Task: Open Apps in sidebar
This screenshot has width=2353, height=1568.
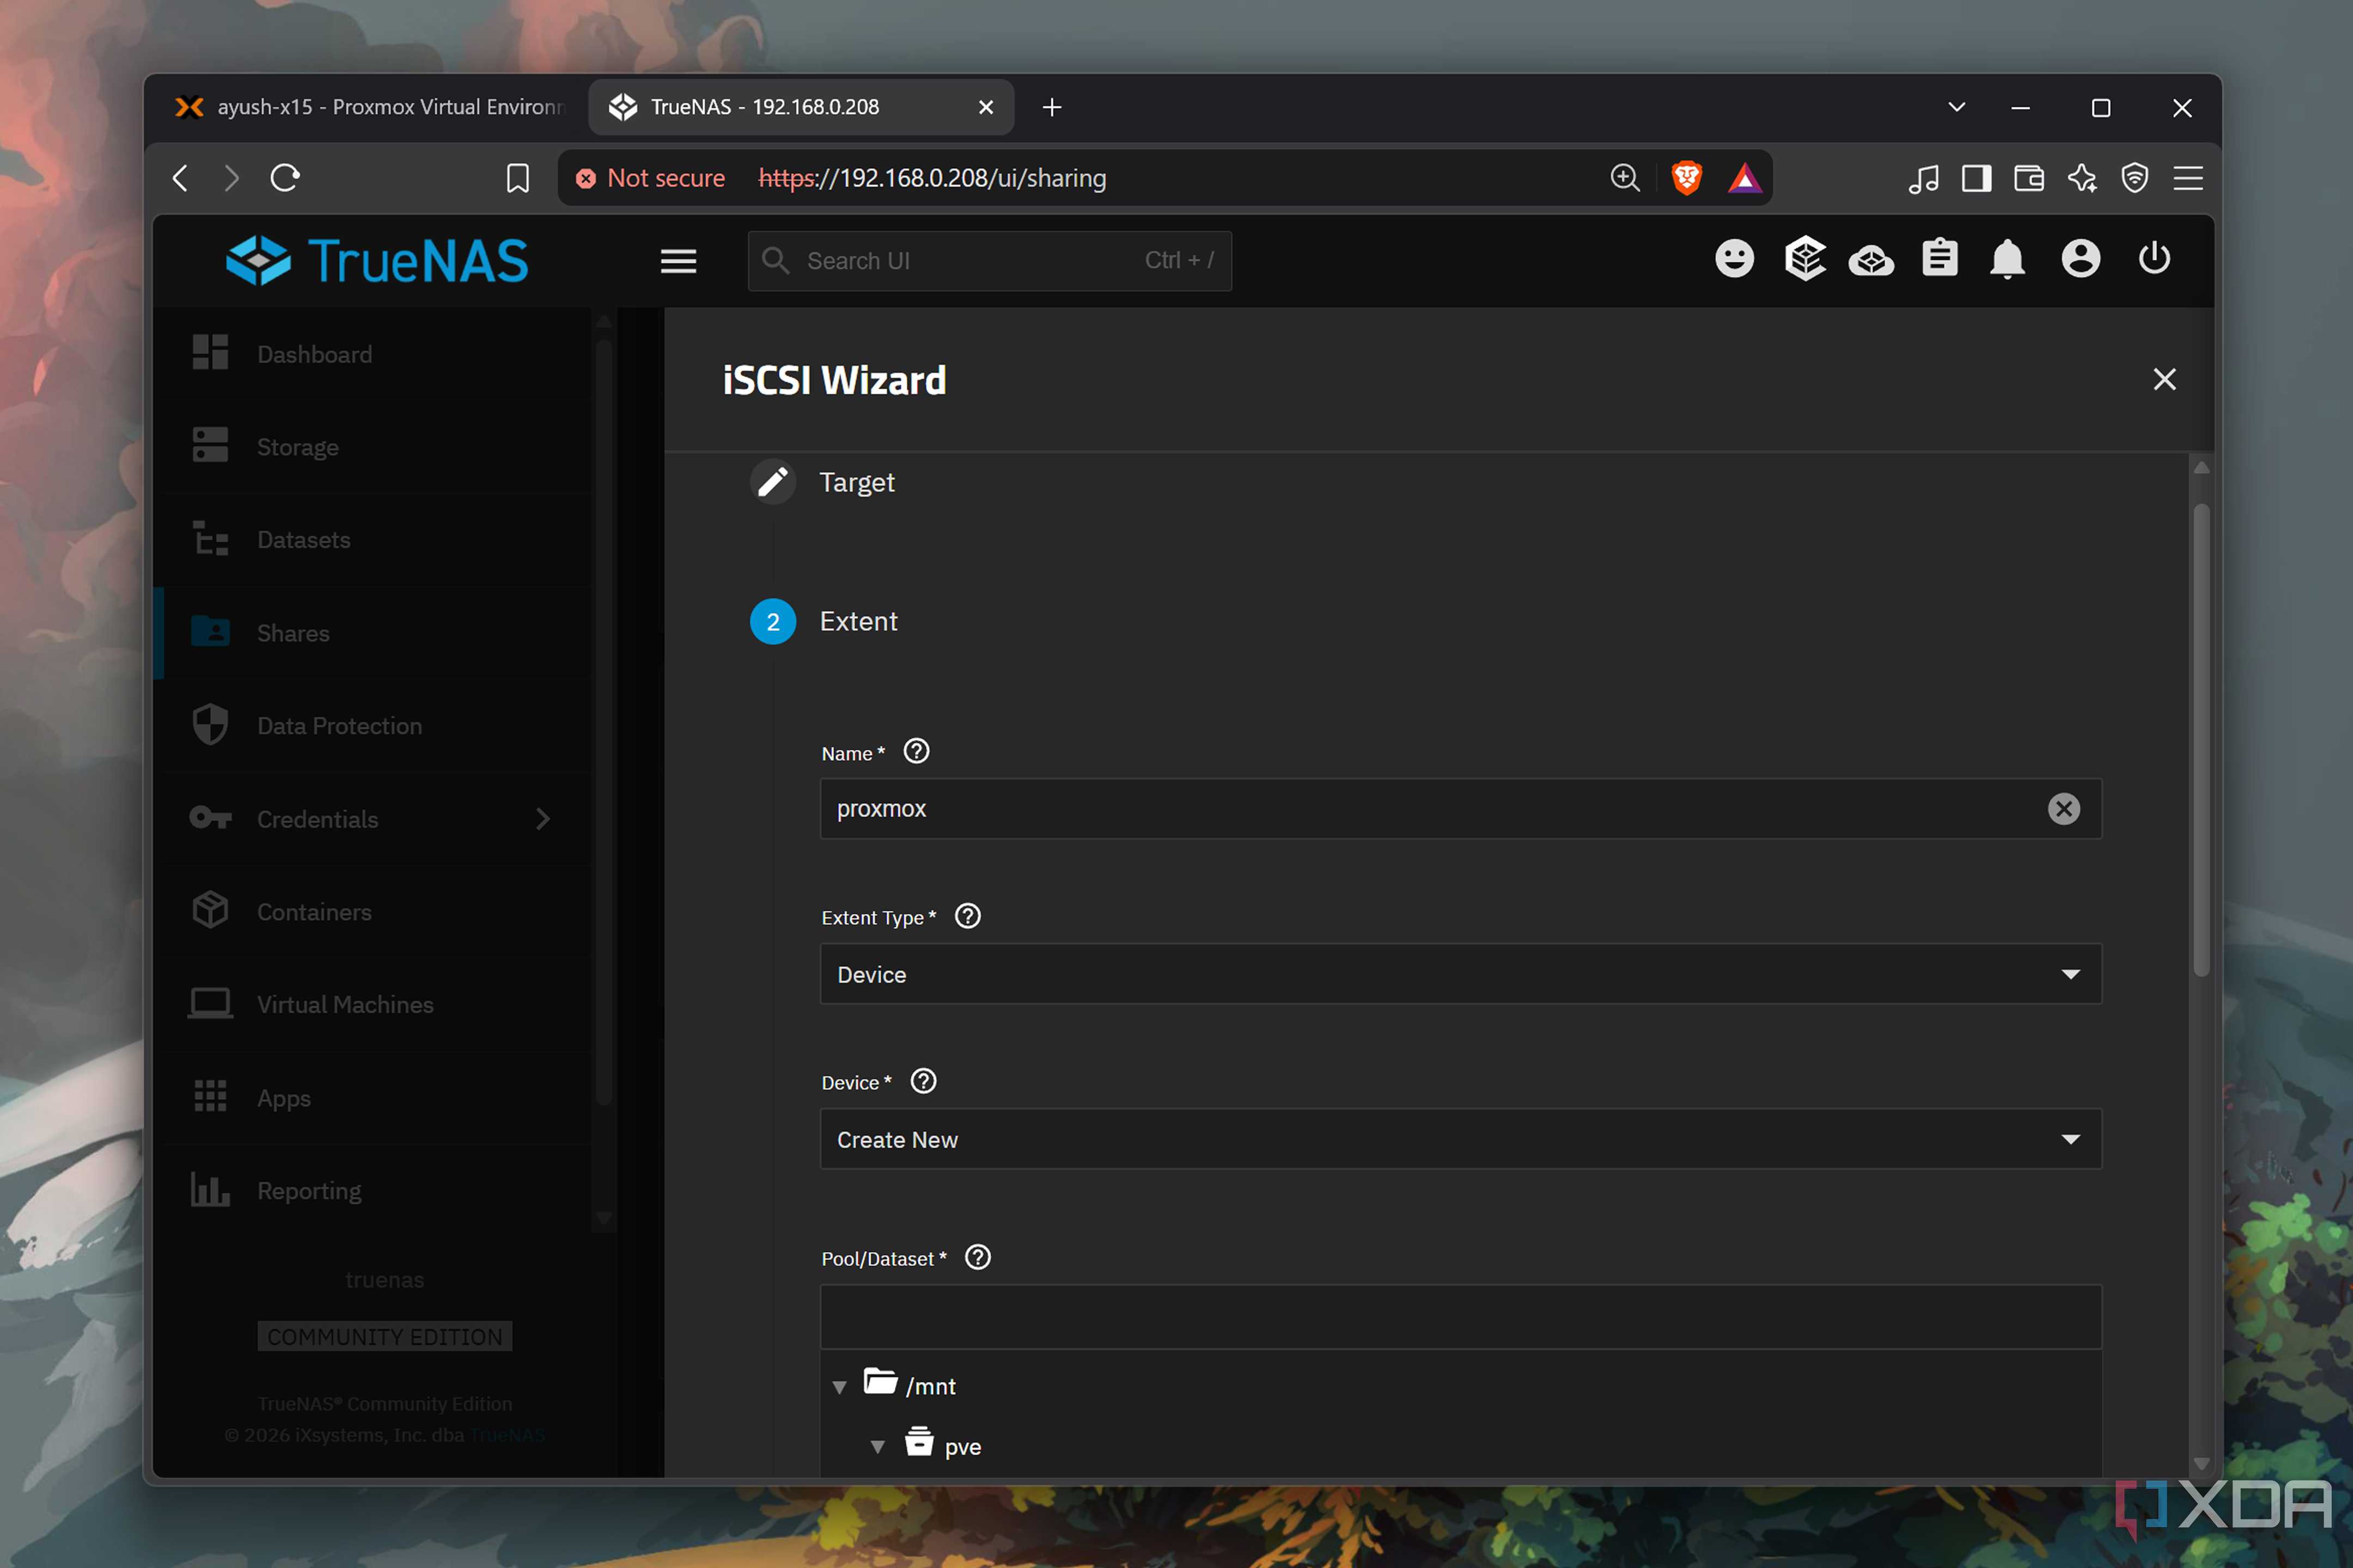Action: coord(372,1098)
